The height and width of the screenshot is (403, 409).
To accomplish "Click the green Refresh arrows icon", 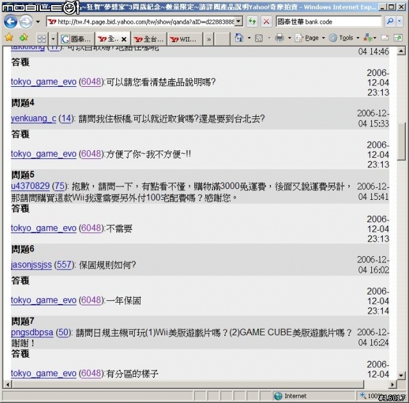I will click(x=252, y=22).
